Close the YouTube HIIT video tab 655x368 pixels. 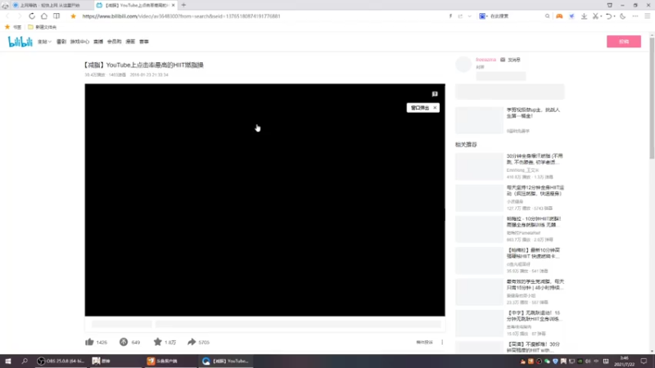click(173, 5)
